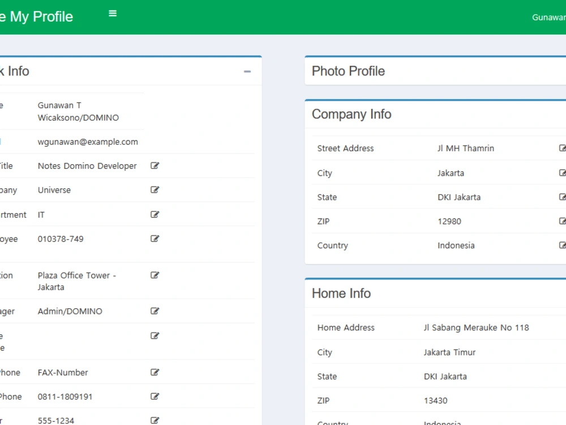The height and width of the screenshot is (425, 566).
Task: Click the Photo Profile panel header
Action: (348, 71)
